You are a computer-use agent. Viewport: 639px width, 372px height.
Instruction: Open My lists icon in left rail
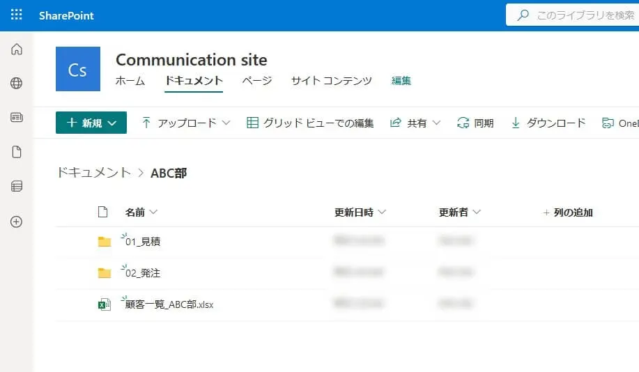click(x=17, y=187)
